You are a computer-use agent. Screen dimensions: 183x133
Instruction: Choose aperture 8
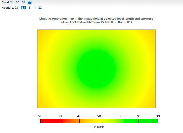coord(30,8)
